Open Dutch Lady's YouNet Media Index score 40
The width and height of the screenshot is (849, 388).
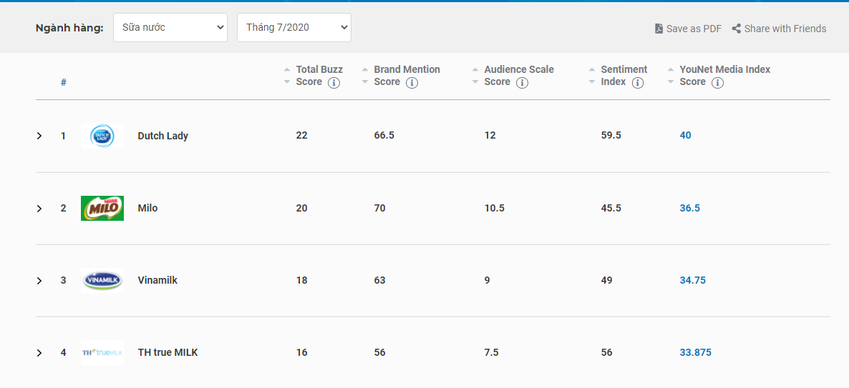coord(685,135)
